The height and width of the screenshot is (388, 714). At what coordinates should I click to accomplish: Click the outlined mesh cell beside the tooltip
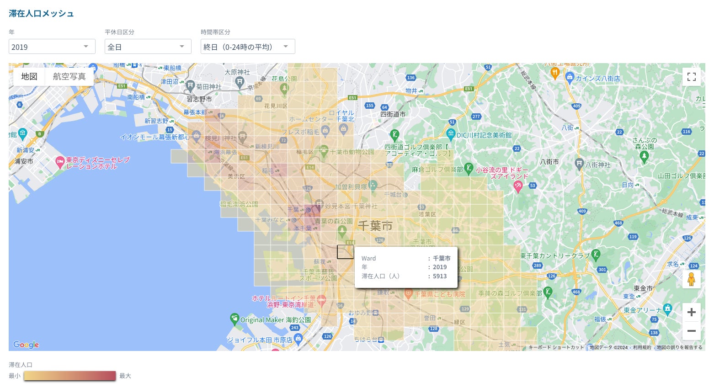346,252
